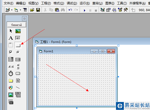Viewport: 150px width, 110px height.
Task: Open the 文件(F) menu
Action: [9, 3]
